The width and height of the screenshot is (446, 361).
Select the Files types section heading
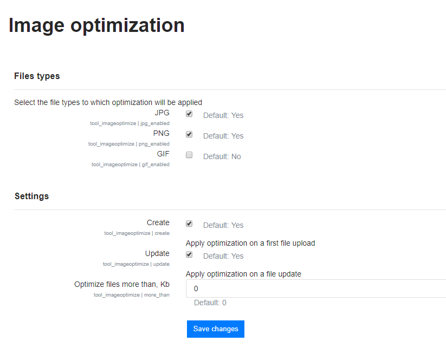pyautogui.click(x=37, y=76)
